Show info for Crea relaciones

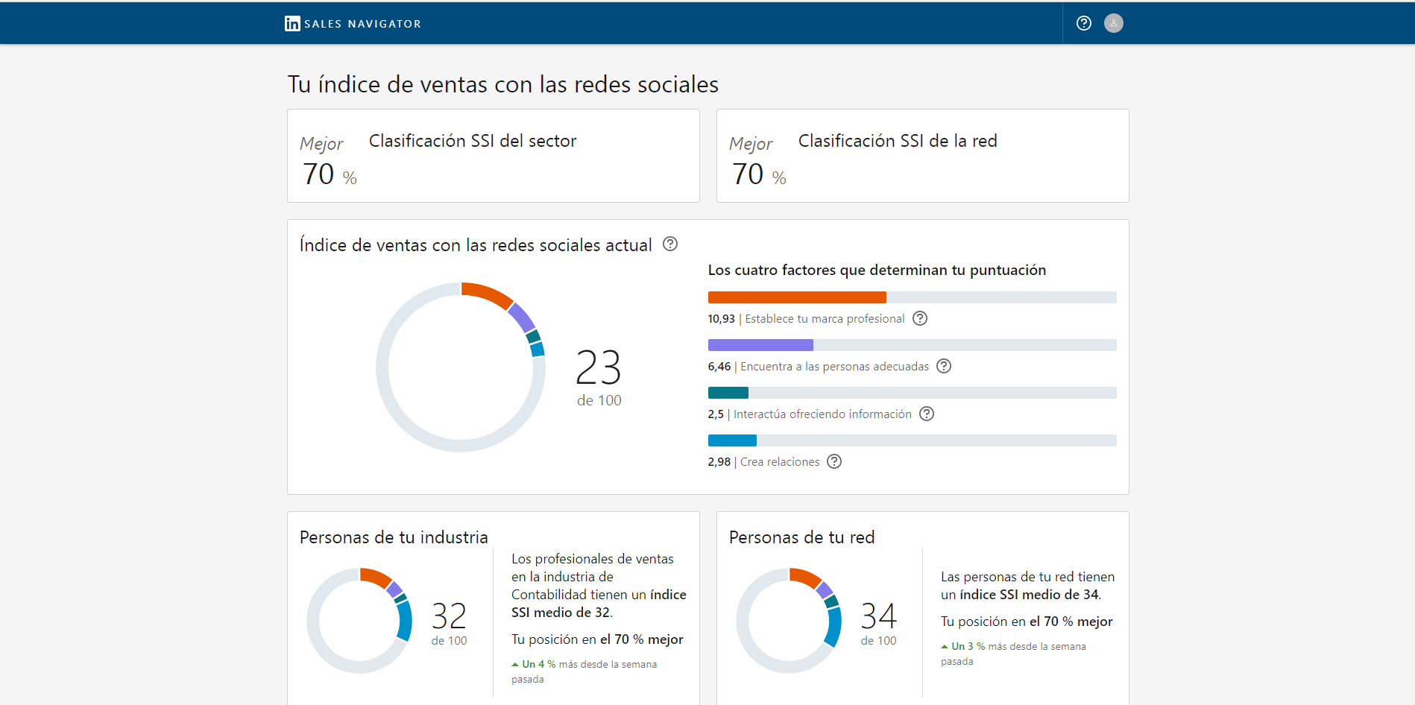835,461
